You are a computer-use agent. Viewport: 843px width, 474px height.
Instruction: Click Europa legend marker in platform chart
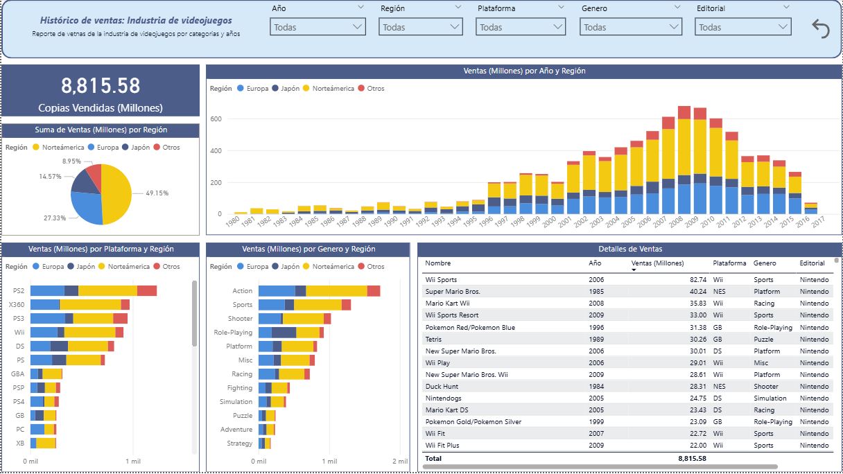(36, 266)
